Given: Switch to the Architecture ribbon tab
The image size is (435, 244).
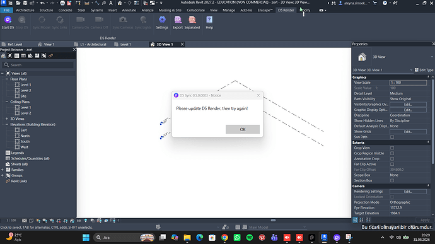Looking at the screenshot, I should coord(25,10).
